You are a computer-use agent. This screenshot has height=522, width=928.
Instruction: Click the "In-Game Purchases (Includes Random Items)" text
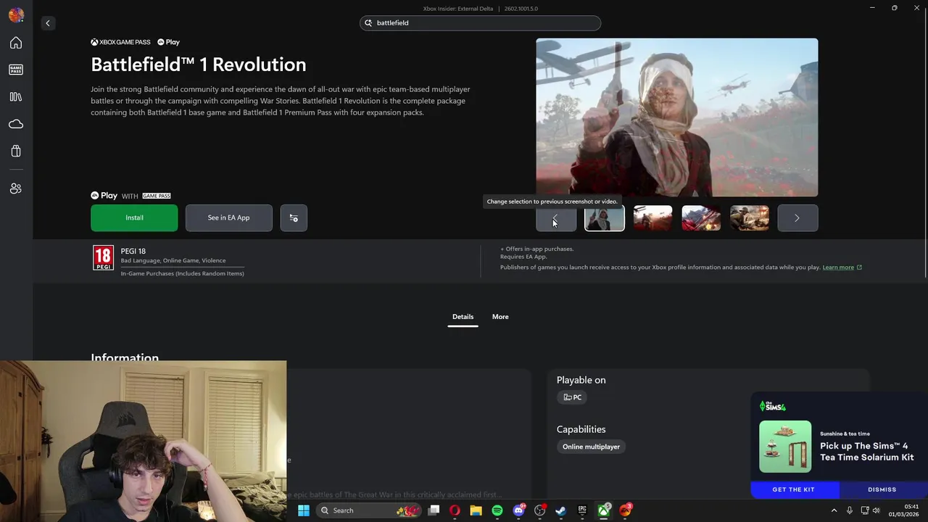pos(183,273)
